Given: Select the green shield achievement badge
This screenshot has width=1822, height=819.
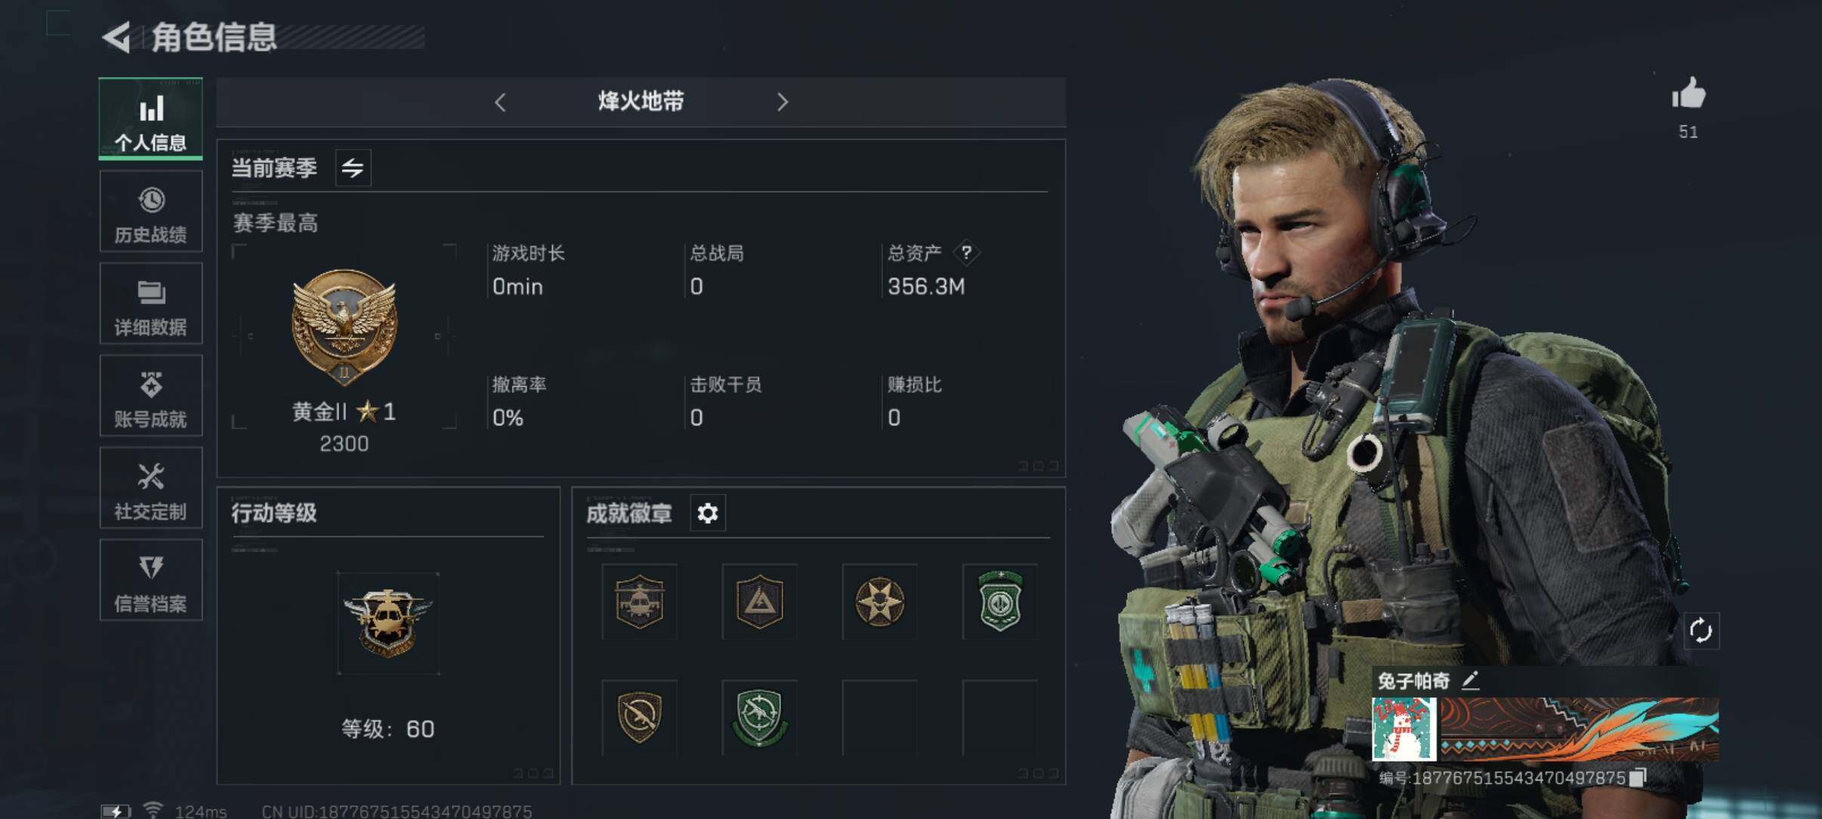Looking at the screenshot, I should pyautogui.click(x=1000, y=601).
